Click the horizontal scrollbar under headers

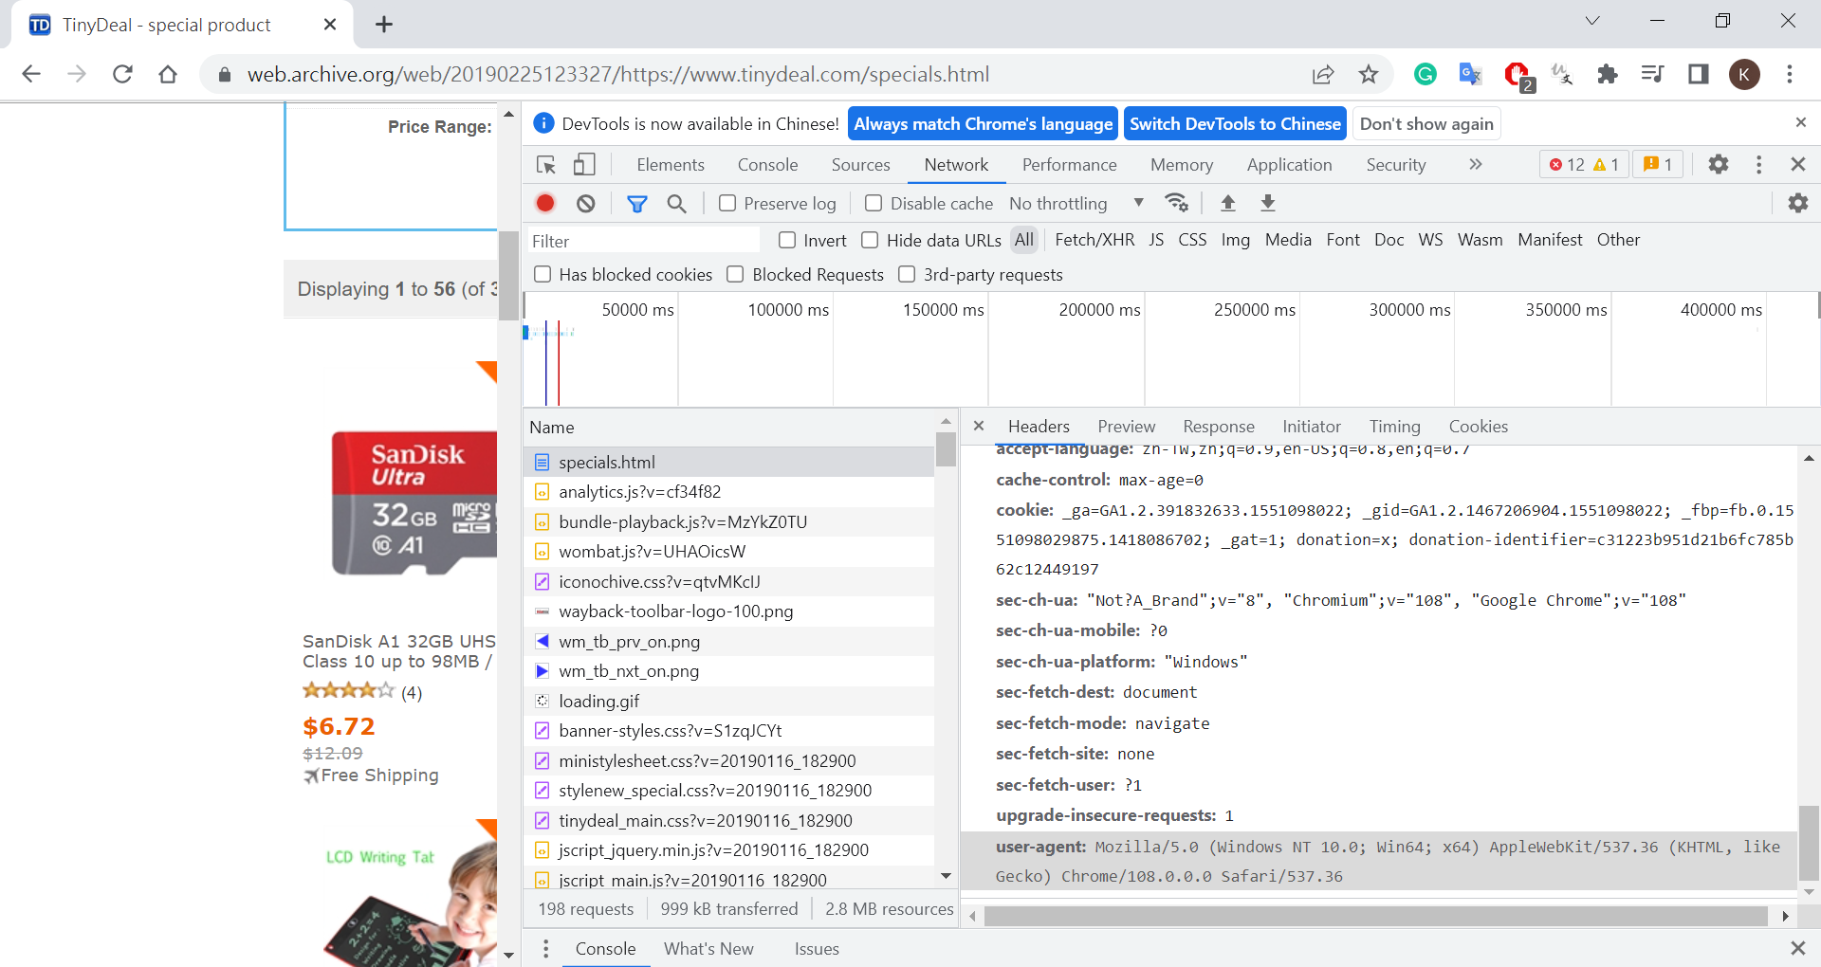(1375, 916)
